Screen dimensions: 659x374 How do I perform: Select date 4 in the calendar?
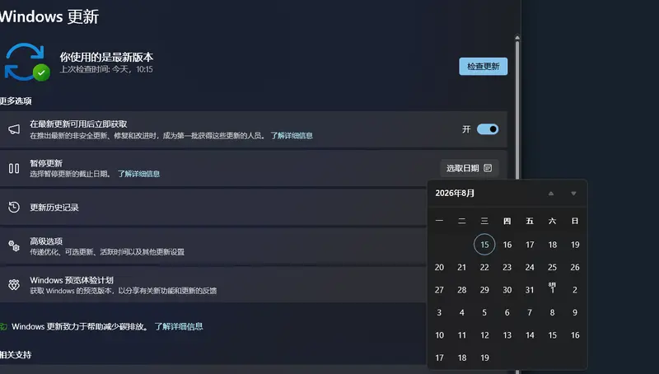pyautogui.click(x=462, y=313)
